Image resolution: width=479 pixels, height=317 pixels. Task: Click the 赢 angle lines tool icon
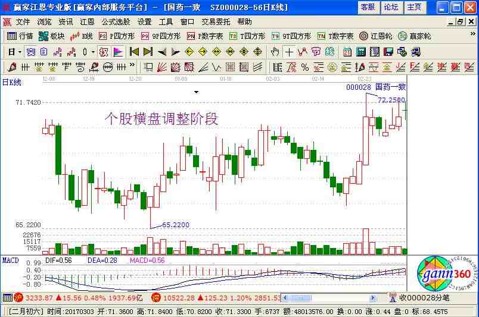[x=456, y=67]
